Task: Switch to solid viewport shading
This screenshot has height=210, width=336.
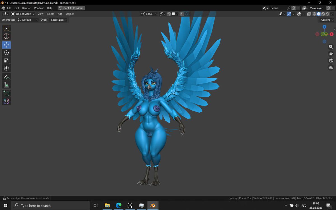Action: click(x=319, y=14)
